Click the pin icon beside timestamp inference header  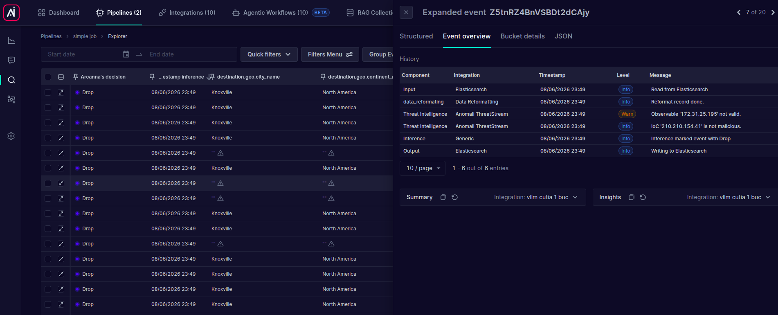(x=152, y=77)
